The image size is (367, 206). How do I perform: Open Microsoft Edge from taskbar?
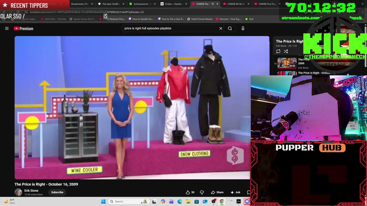tap(180, 201)
